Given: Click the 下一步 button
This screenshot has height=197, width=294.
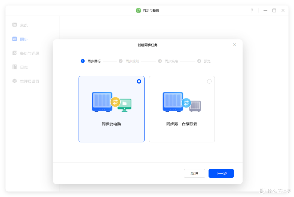Looking at the screenshot, I should 221,173.
